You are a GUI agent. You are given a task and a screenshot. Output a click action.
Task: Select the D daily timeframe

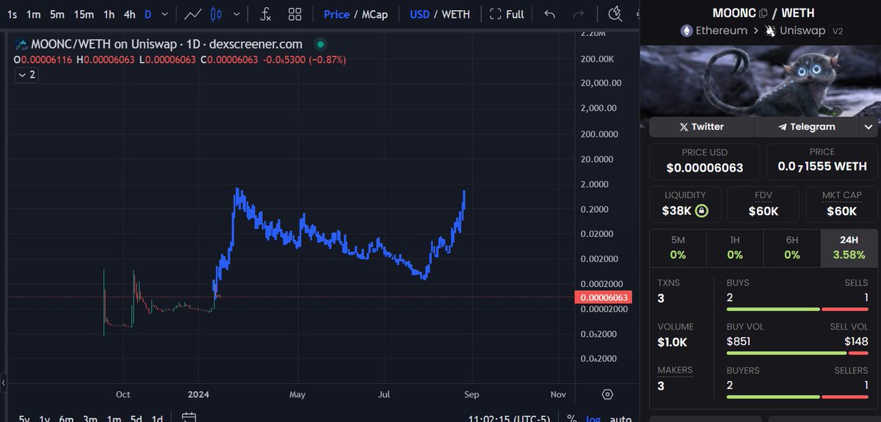point(148,14)
